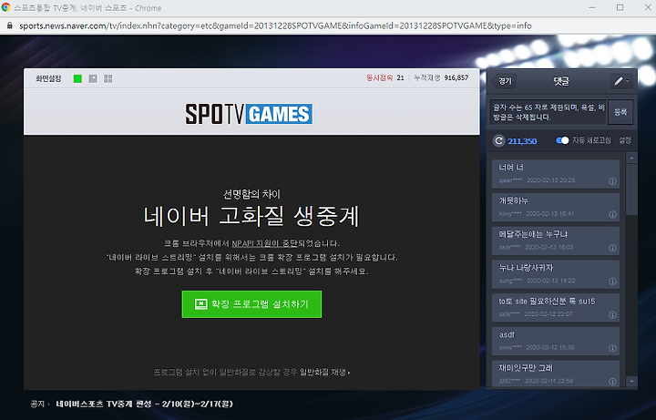Click the comment count 211,350

tap(522, 141)
